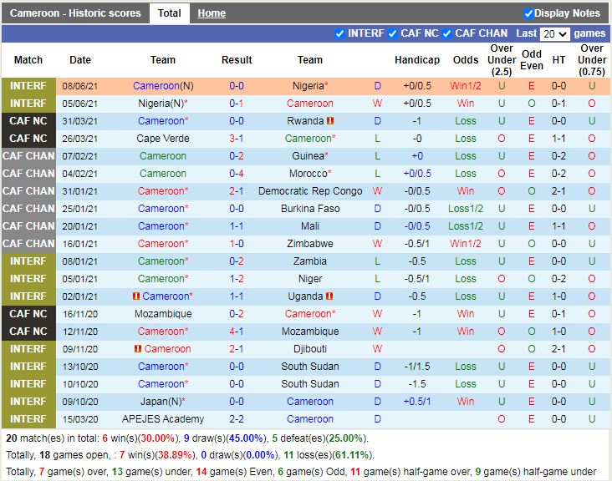Open the Democratic Rep Congo team link
612x481 pixels.
pos(310,191)
